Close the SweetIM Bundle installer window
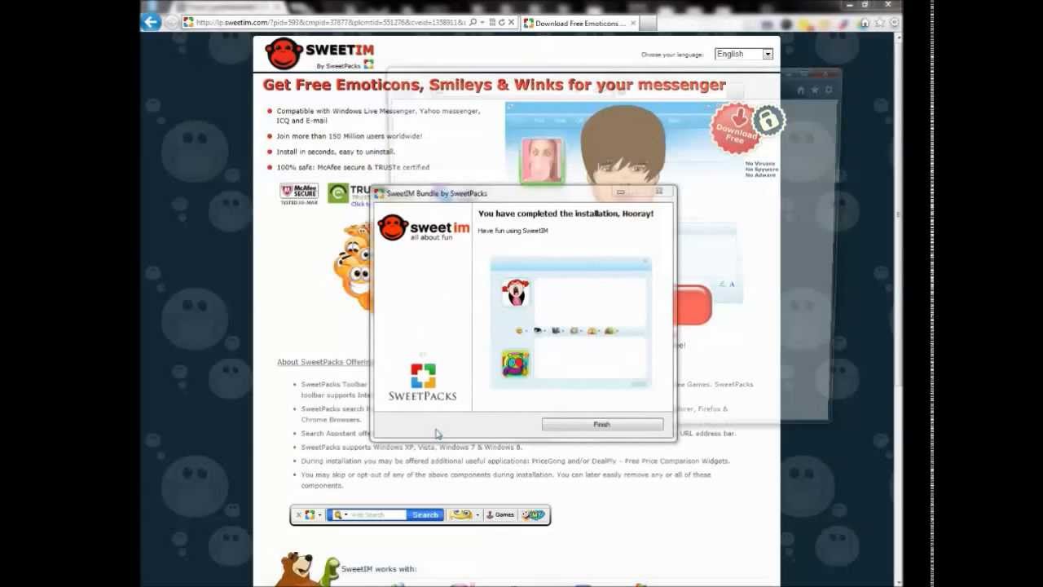 [659, 192]
